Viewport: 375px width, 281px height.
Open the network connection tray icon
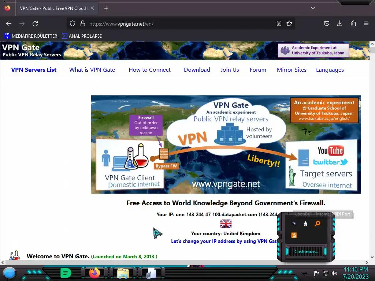[x=326, y=273]
